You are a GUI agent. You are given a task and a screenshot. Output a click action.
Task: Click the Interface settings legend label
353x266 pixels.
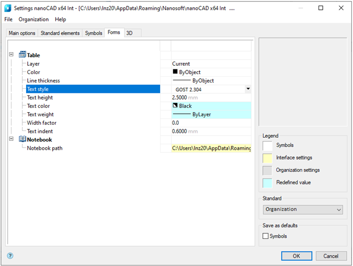294,158
